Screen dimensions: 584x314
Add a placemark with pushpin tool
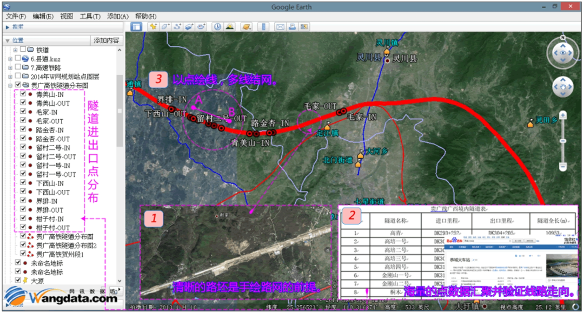pos(153,27)
